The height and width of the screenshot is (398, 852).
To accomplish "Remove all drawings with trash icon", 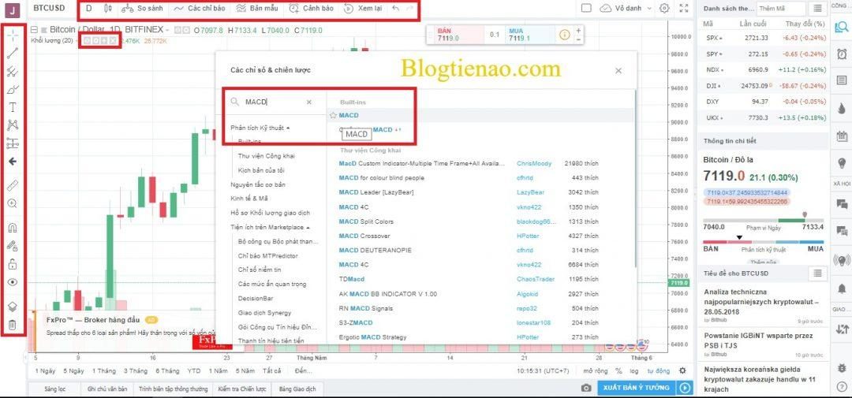I will click(x=13, y=325).
